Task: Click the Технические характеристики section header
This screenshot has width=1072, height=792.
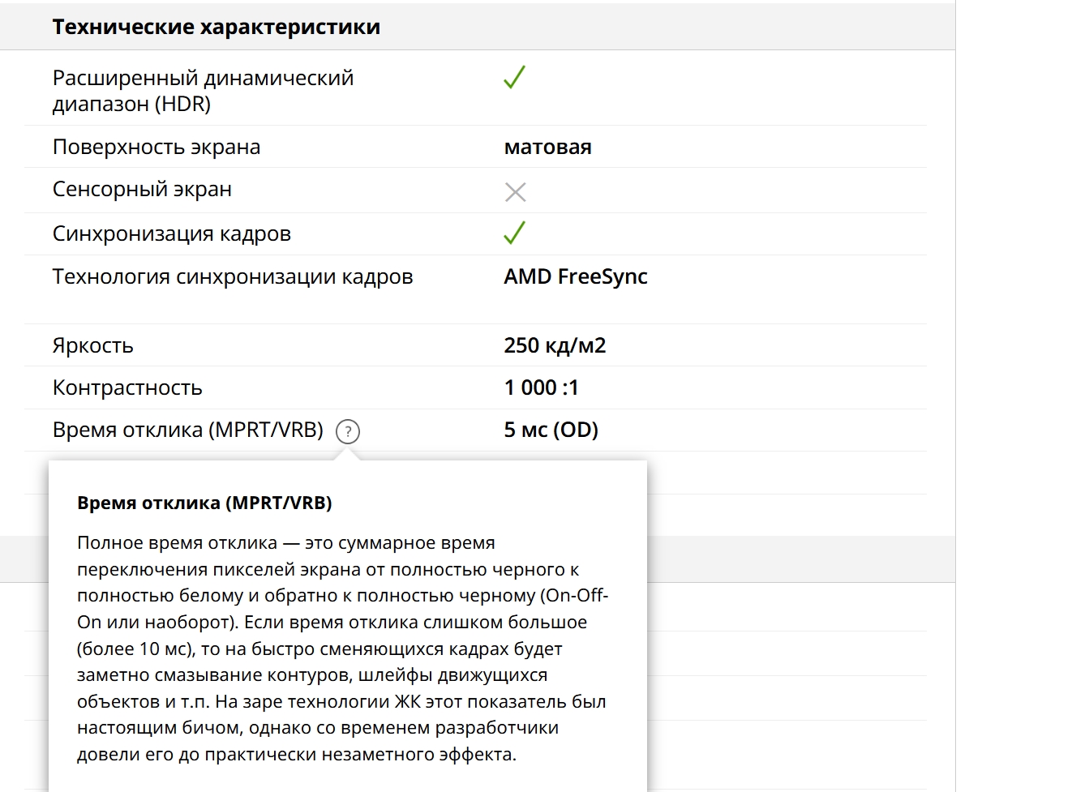Action: point(217,27)
